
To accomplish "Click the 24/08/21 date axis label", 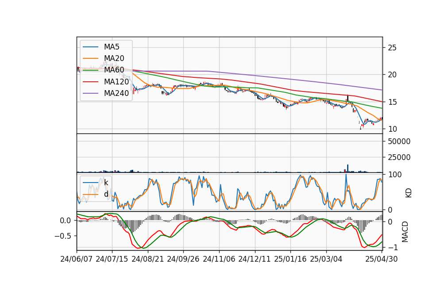I will (x=148, y=259).
